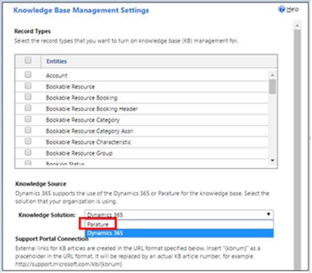This screenshot has height=273, width=312.
Task: Select the Bookable Resource Category Assn checkbox
Action: [x=28, y=130]
